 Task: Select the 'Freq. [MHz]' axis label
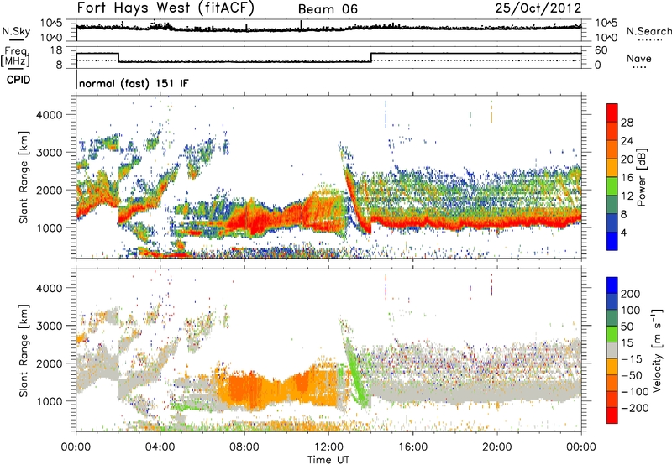click(16, 56)
